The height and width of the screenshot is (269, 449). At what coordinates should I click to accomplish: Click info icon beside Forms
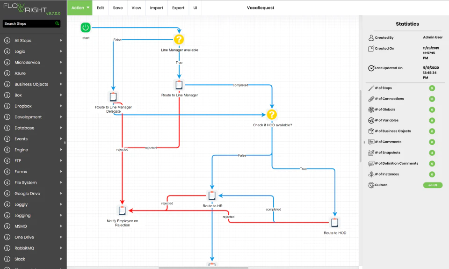point(7,172)
